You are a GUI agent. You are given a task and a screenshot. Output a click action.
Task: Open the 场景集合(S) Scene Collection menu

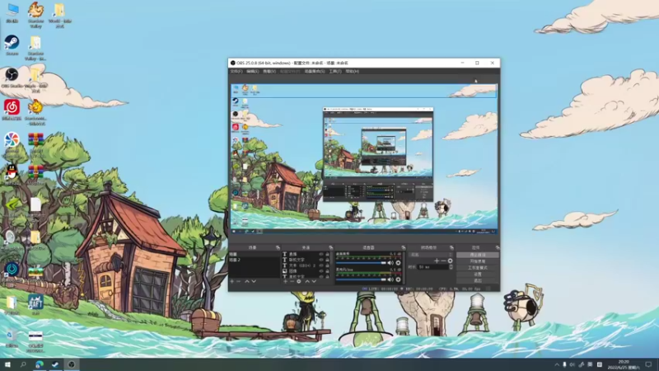pos(315,72)
